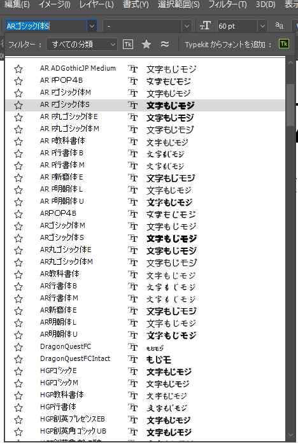
Task: Click TrueType icon beside AR P教科書体
Action: click(x=133, y=141)
